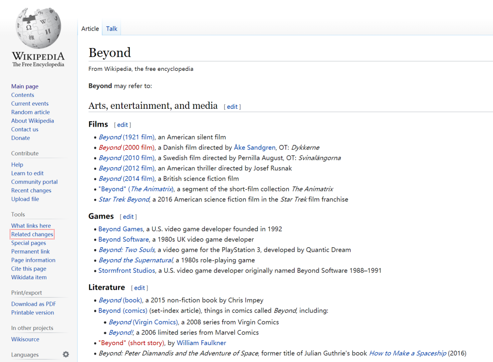Open Beyond! Marvel Comics series link
493x362 pixels.
(121, 333)
